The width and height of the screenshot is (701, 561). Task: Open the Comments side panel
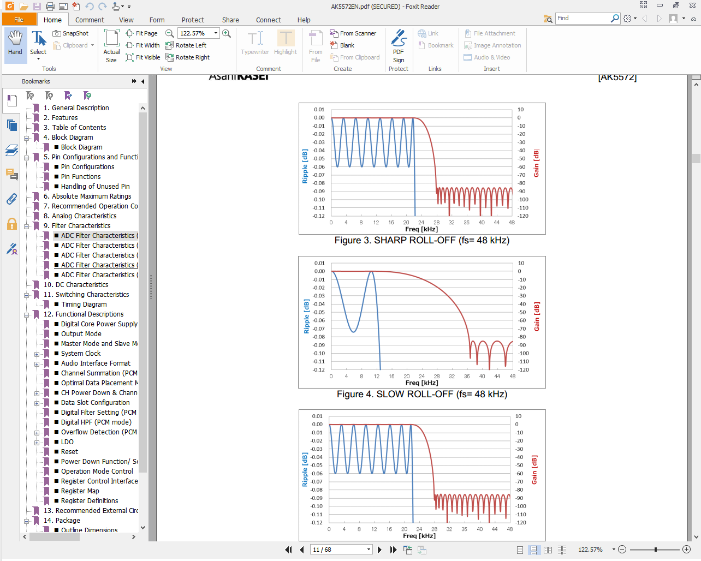tap(11, 174)
